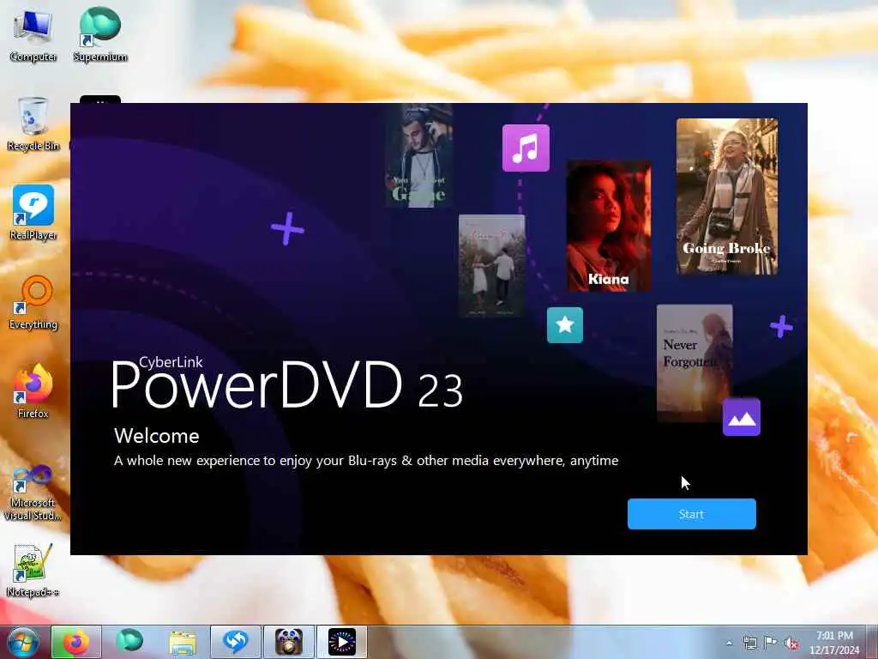Select the Firefox desktop shortcut
This screenshot has height=659, width=878.
point(33,391)
